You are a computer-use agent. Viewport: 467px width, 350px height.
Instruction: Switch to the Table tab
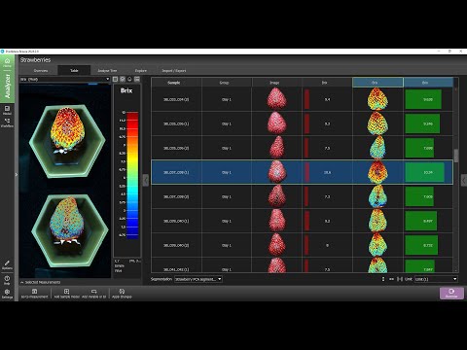(74, 70)
